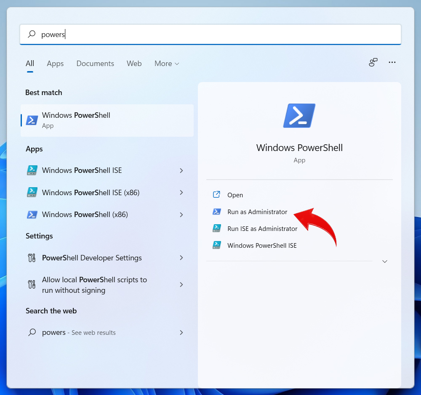Click into the search text field containing 'powers'
The image size is (421, 395).
click(210, 34)
